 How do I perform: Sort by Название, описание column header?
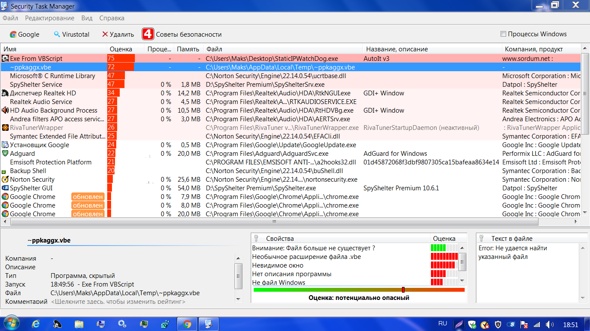(432, 49)
